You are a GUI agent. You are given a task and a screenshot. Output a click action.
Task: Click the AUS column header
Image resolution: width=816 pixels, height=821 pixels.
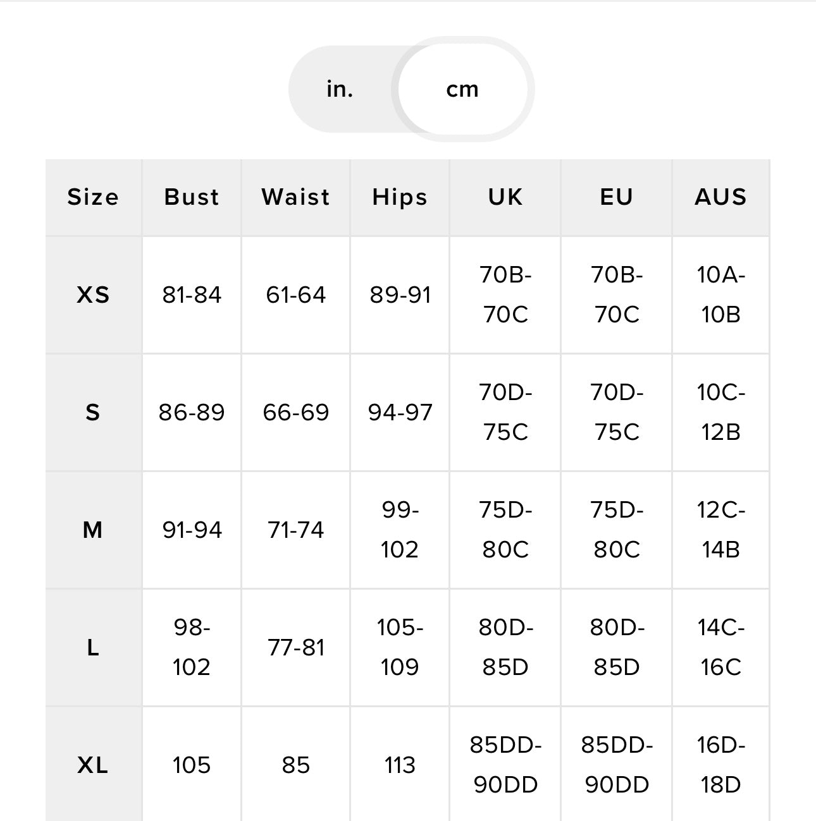(720, 197)
